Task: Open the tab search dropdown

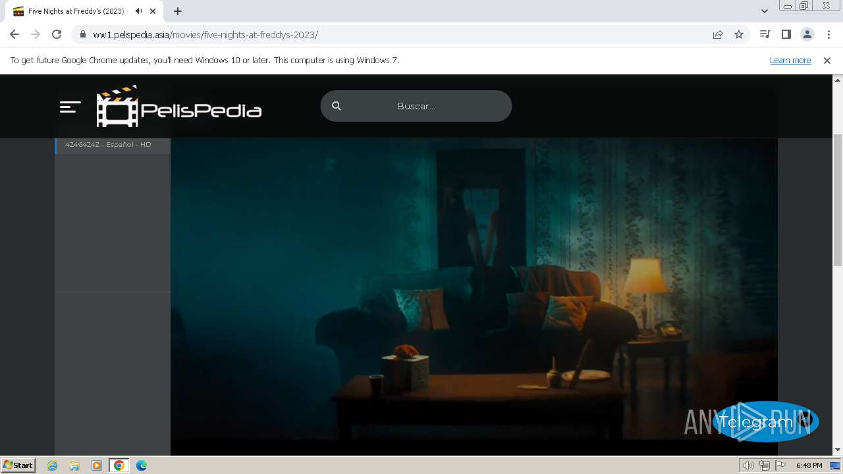Action: (764, 11)
